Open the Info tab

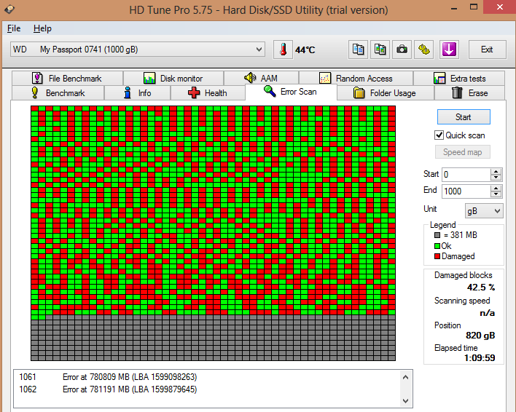point(138,93)
